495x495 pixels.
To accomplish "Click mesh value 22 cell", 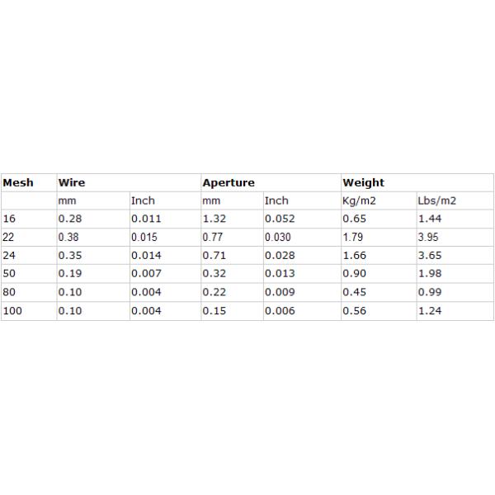I will point(10,238).
